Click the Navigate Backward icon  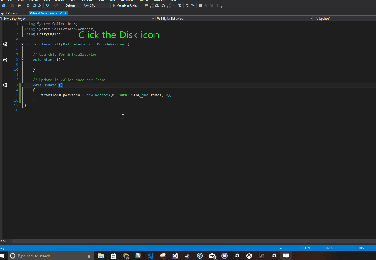(3, 6)
